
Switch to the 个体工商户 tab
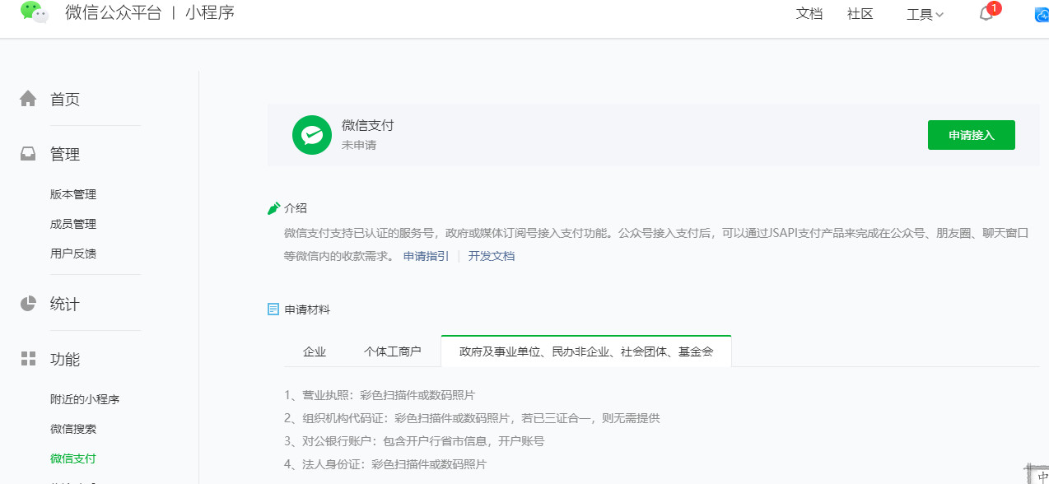tap(393, 351)
